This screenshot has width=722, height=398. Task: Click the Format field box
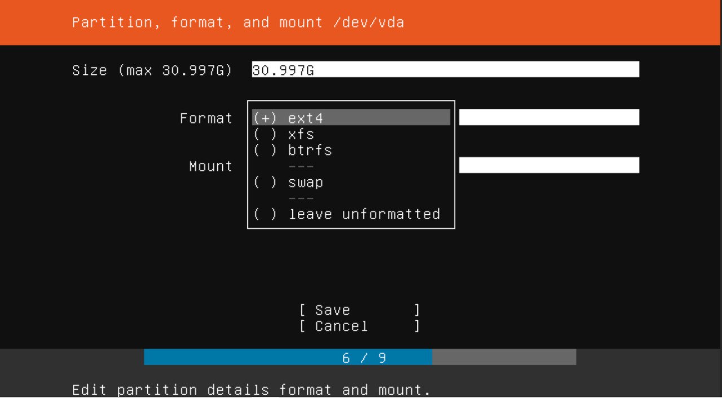[x=549, y=117]
